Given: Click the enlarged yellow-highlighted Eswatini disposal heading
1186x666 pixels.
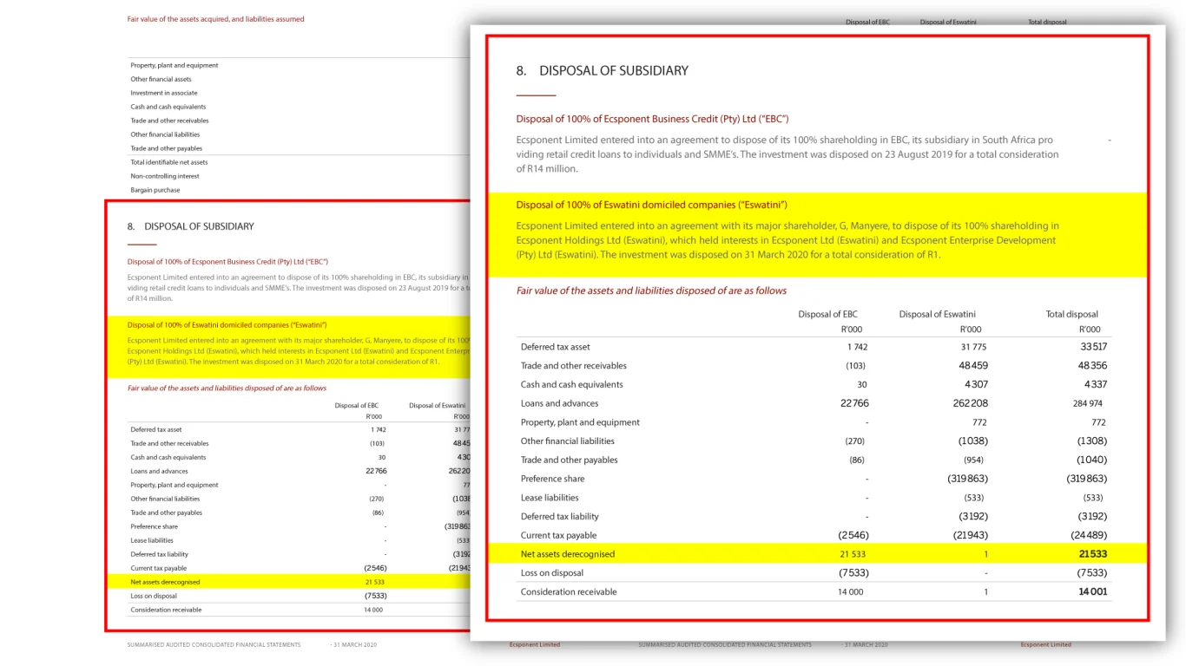Looking at the screenshot, I should click(x=651, y=205).
